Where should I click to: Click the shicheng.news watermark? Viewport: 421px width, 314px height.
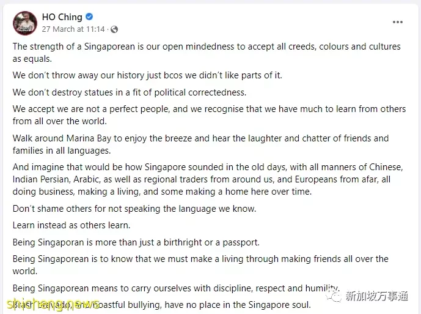click(x=53, y=304)
